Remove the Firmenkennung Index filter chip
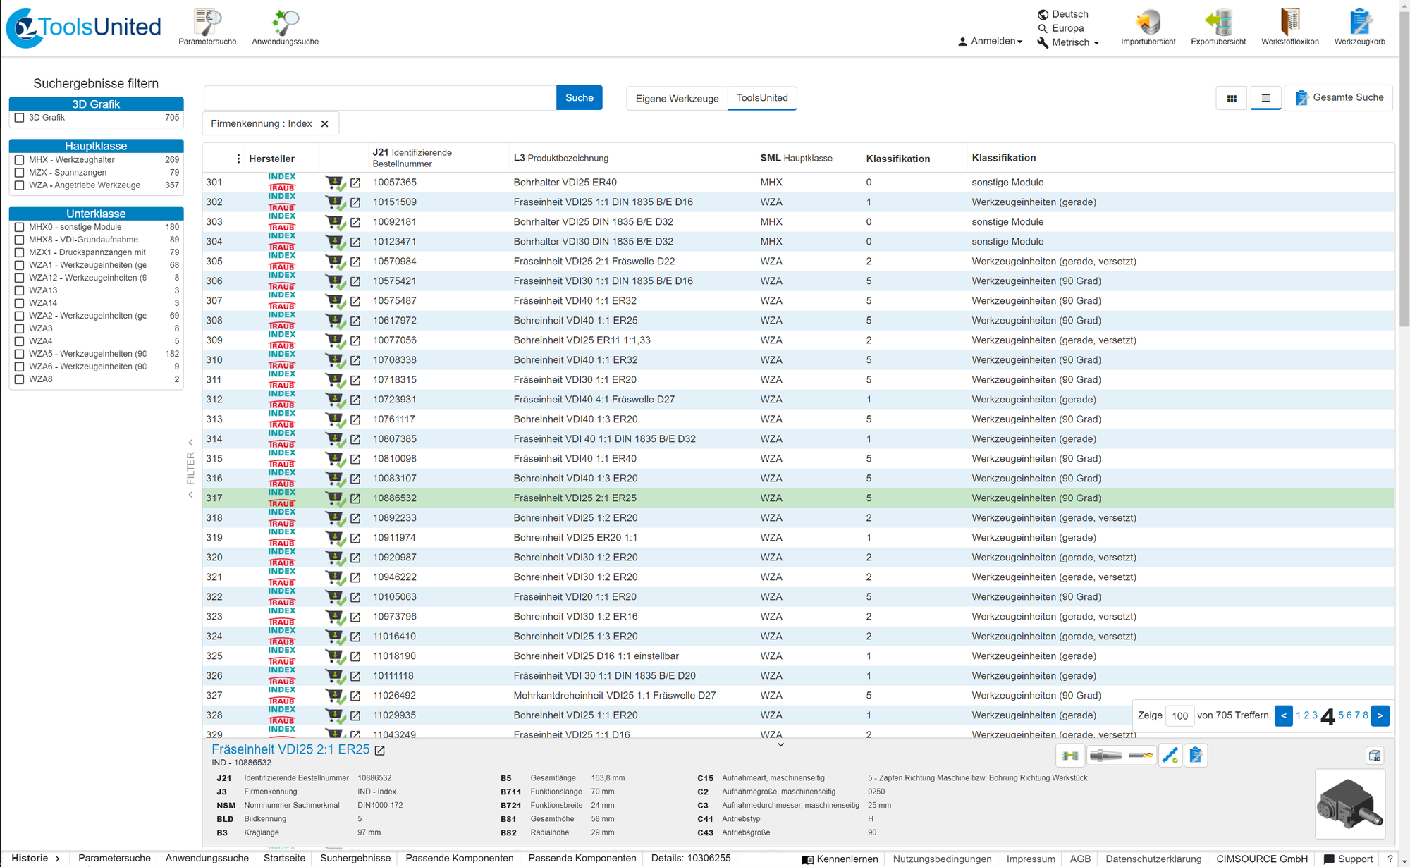 tap(325, 124)
